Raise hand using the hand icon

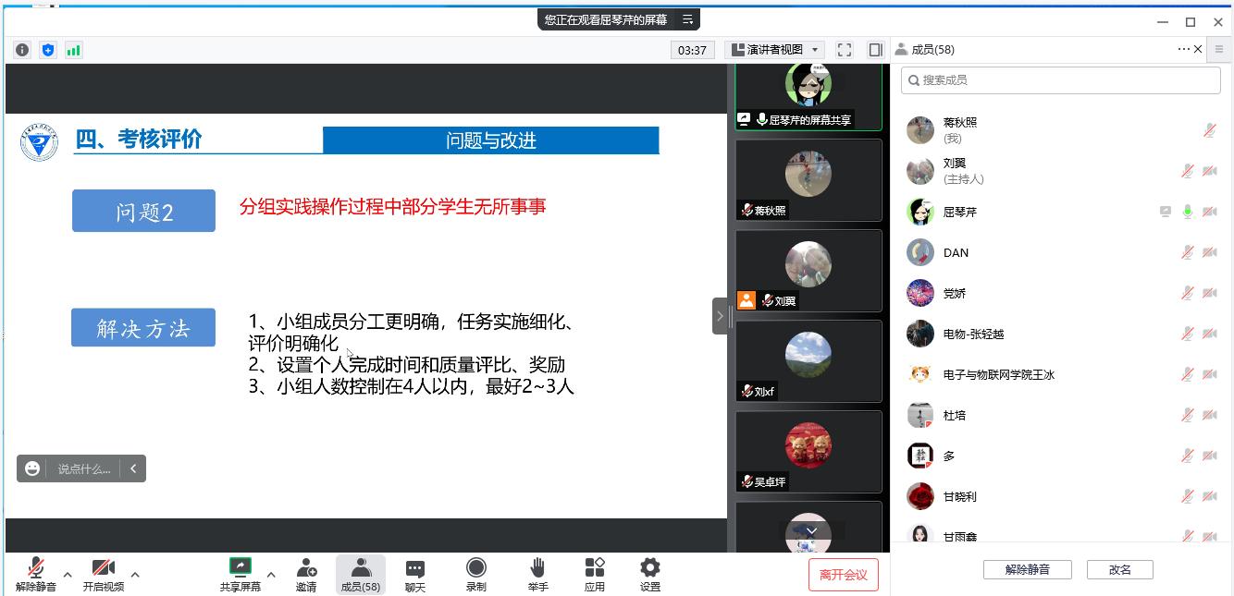coord(537,567)
